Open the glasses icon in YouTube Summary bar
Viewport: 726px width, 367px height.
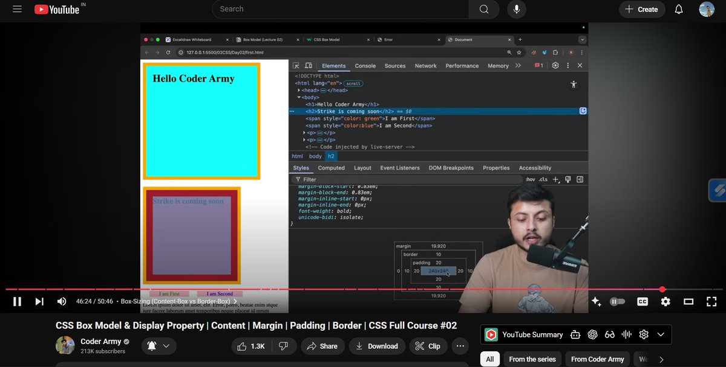point(609,334)
